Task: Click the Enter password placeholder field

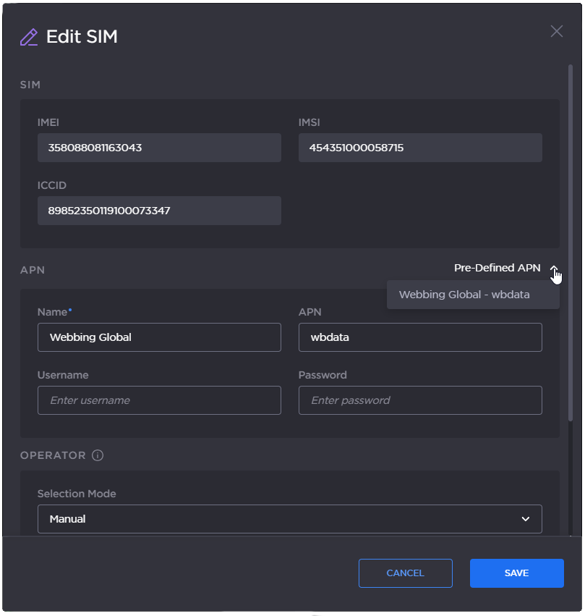Action: pos(420,400)
